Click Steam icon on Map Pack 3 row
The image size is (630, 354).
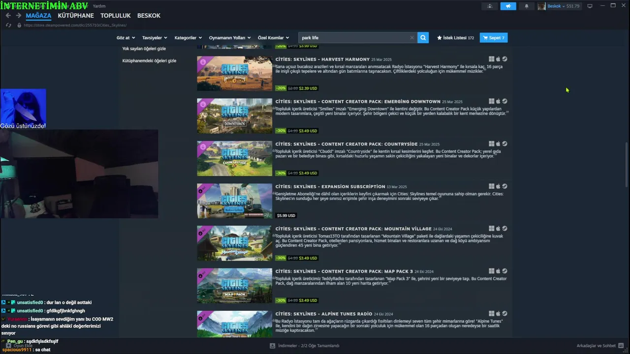(504, 271)
